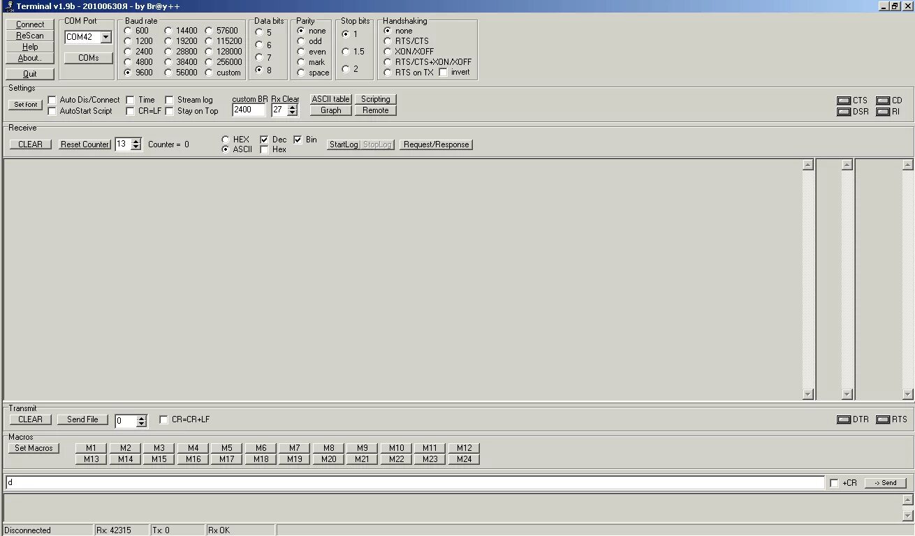Toggle the RTS line indicator
Viewport: 915px width, 536px height.
click(x=883, y=419)
